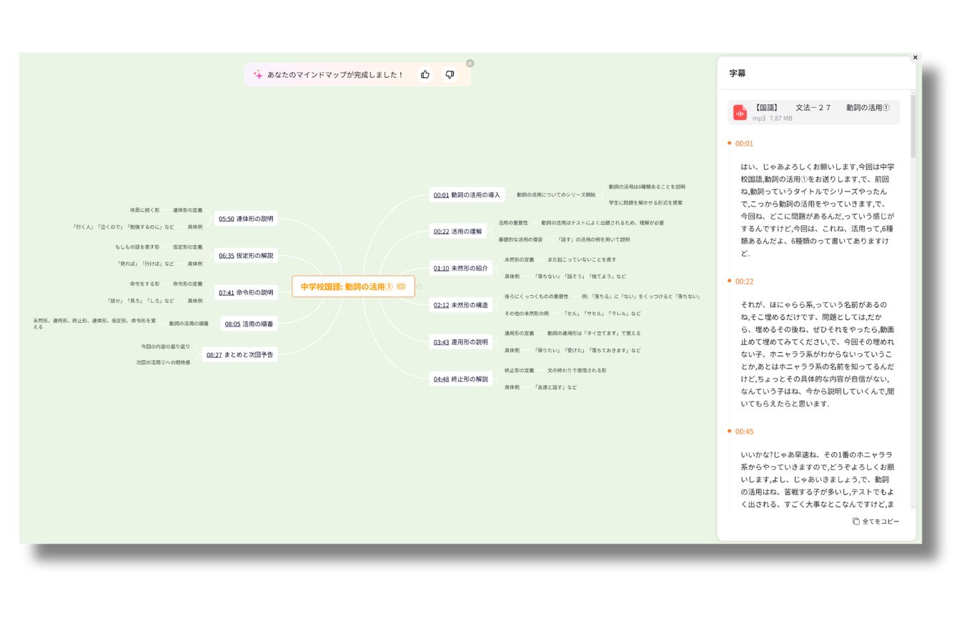The height and width of the screenshot is (643, 972).
Task: Jump to 03:43 連用形の説明 timestamp
Action: click(x=441, y=342)
